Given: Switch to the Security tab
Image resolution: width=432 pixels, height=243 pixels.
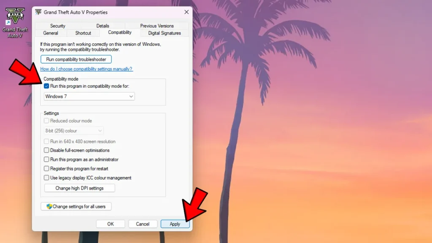Looking at the screenshot, I should coord(57,25).
